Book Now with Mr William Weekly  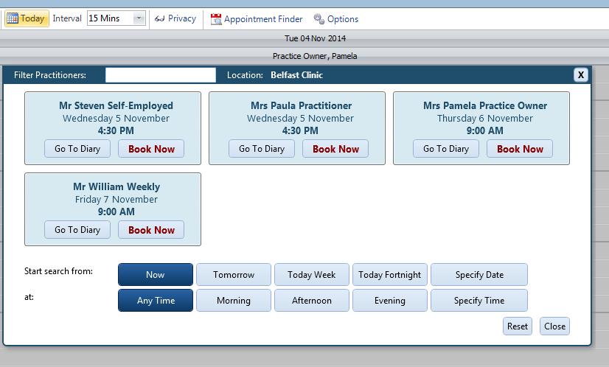pyautogui.click(x=151, y=230)
